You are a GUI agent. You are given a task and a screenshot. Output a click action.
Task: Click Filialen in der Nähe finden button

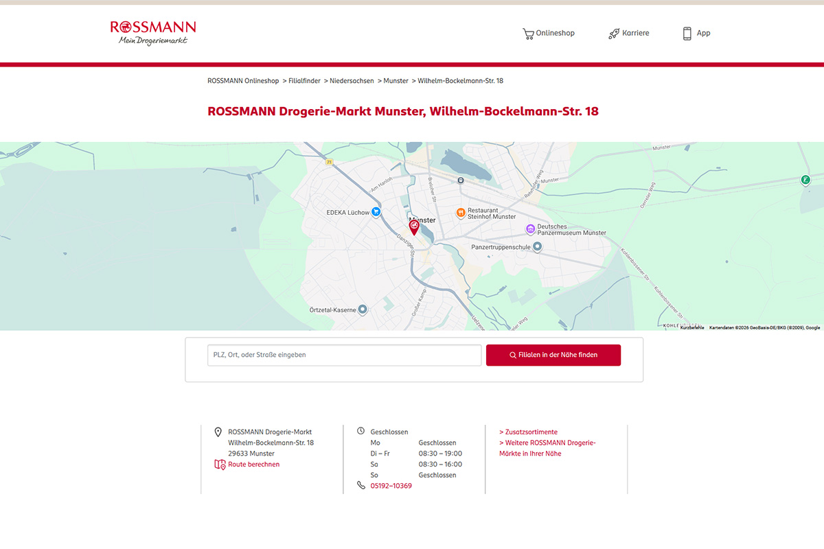tap(553, 355)
